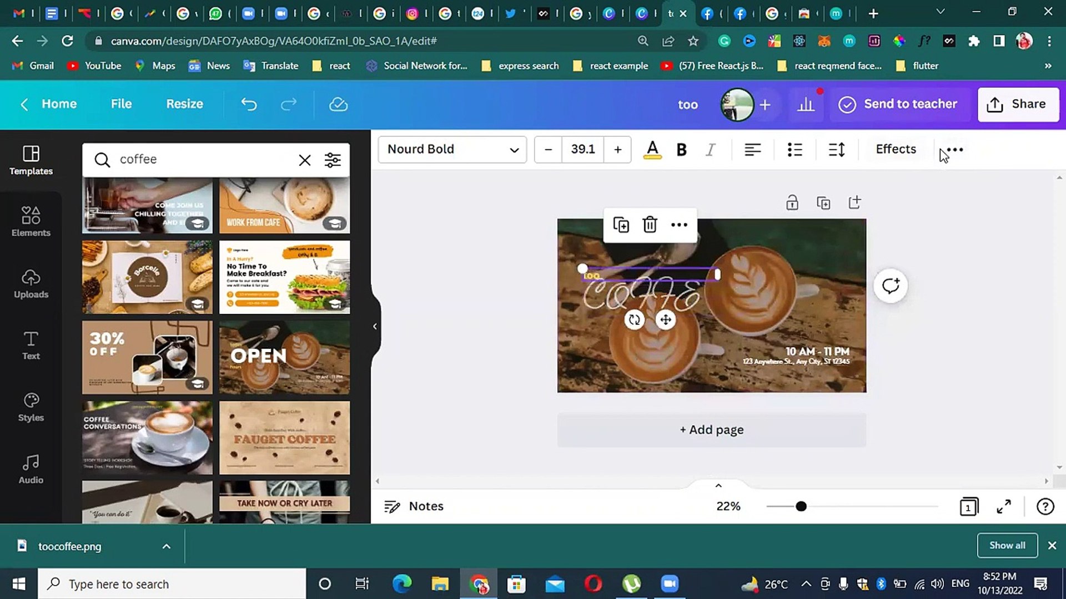The height and width of the screenshot is (599, 1066).
Task: Open the Resize menu
Action: tap(184, 104)
